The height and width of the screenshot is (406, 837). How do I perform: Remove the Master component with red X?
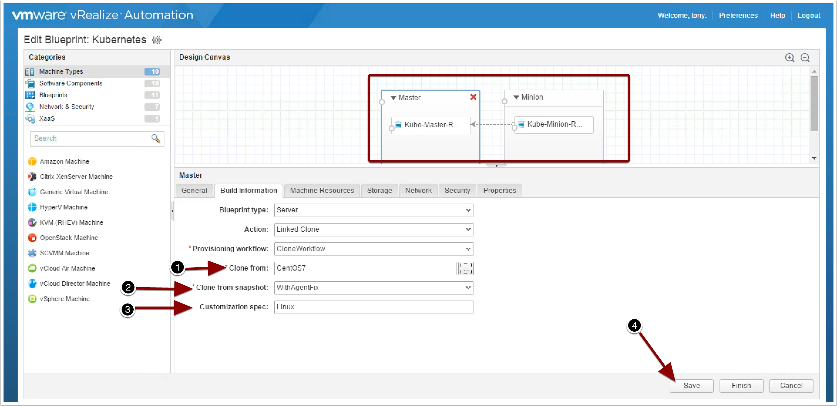[473, 97]
